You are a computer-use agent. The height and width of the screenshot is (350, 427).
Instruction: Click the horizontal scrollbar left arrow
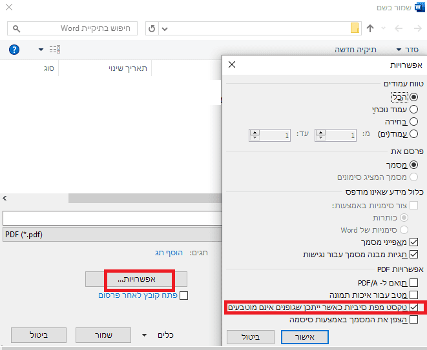tap(5, 198)
